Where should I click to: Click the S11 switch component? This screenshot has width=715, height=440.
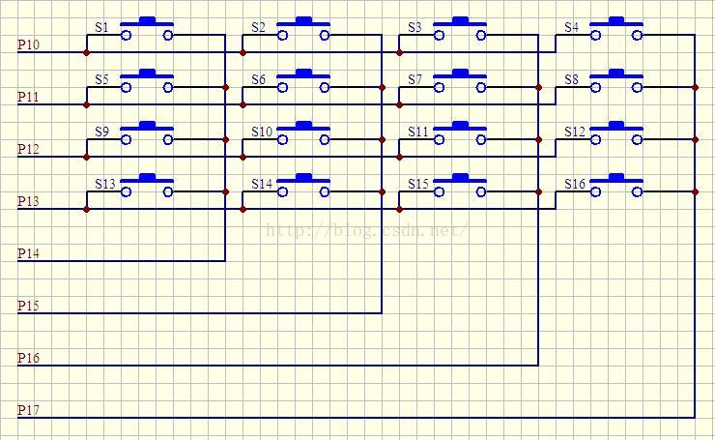point(460,133)
